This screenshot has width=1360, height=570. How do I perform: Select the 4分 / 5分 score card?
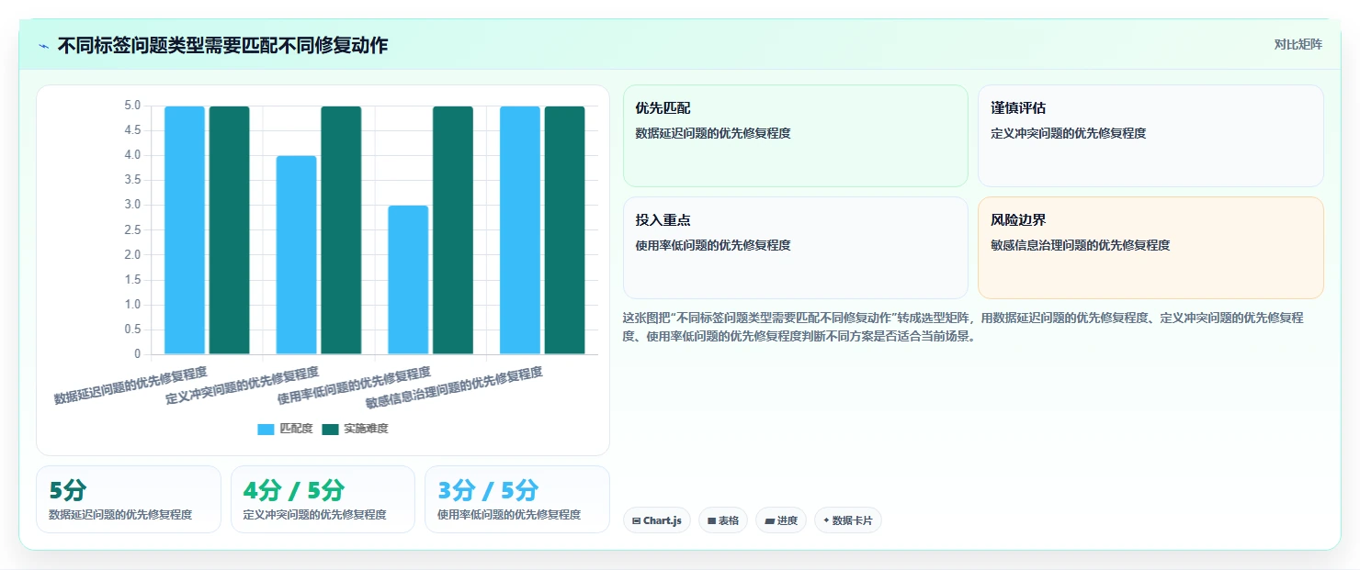click(x=323, y=499)
